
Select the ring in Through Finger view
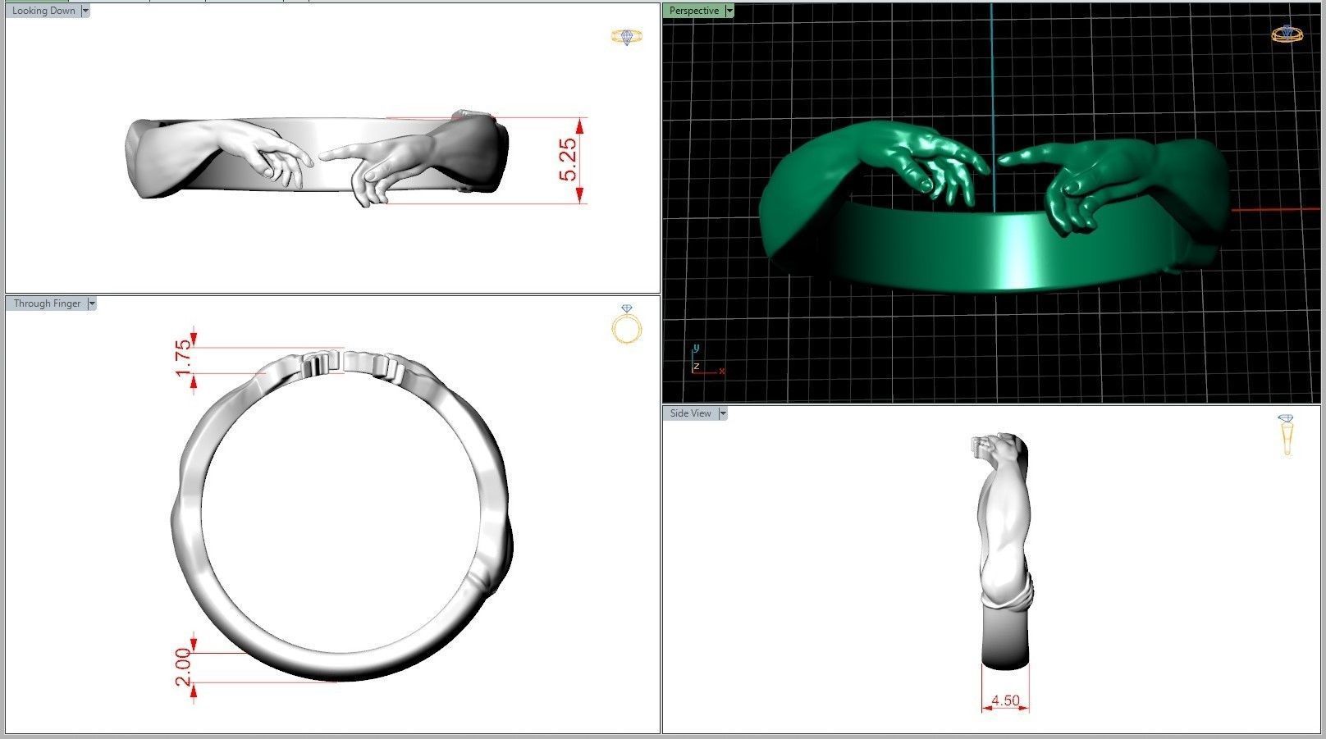pyautogui.click(x=342, y=515)
